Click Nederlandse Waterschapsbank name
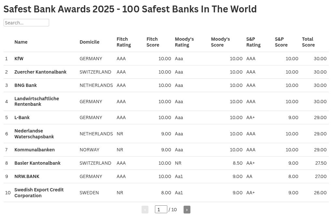 pyautogui.click(x=34, y=134)
